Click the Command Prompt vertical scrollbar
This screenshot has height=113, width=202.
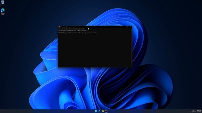[x=132, y=47]
